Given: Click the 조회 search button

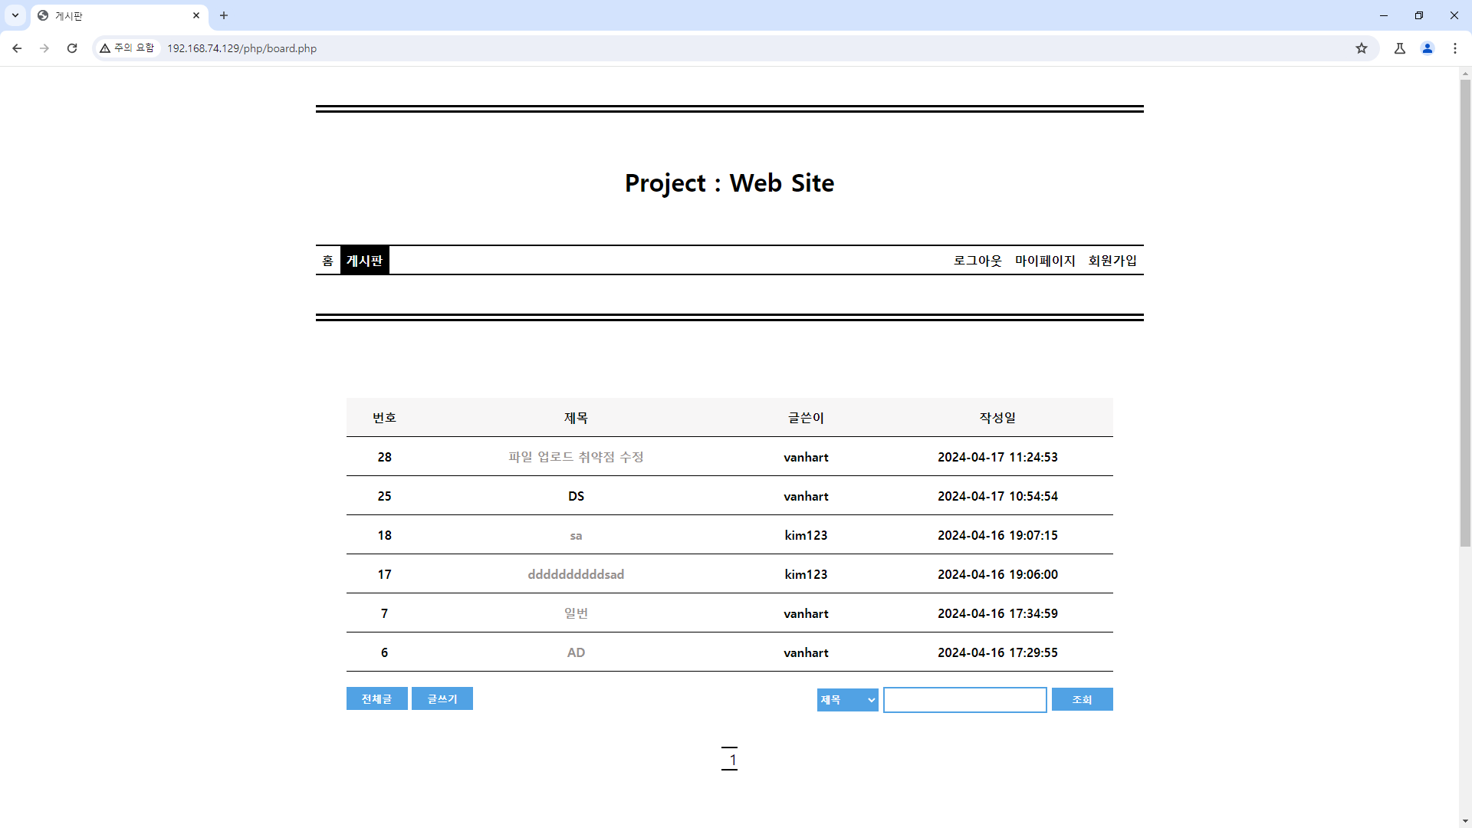Looking at the screenshot, I should (x=1083, y=699).
